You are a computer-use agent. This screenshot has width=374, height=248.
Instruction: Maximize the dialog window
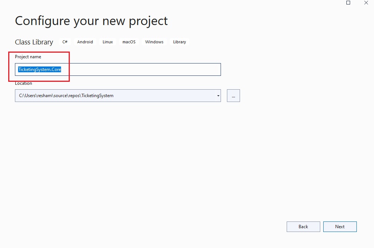348,3
